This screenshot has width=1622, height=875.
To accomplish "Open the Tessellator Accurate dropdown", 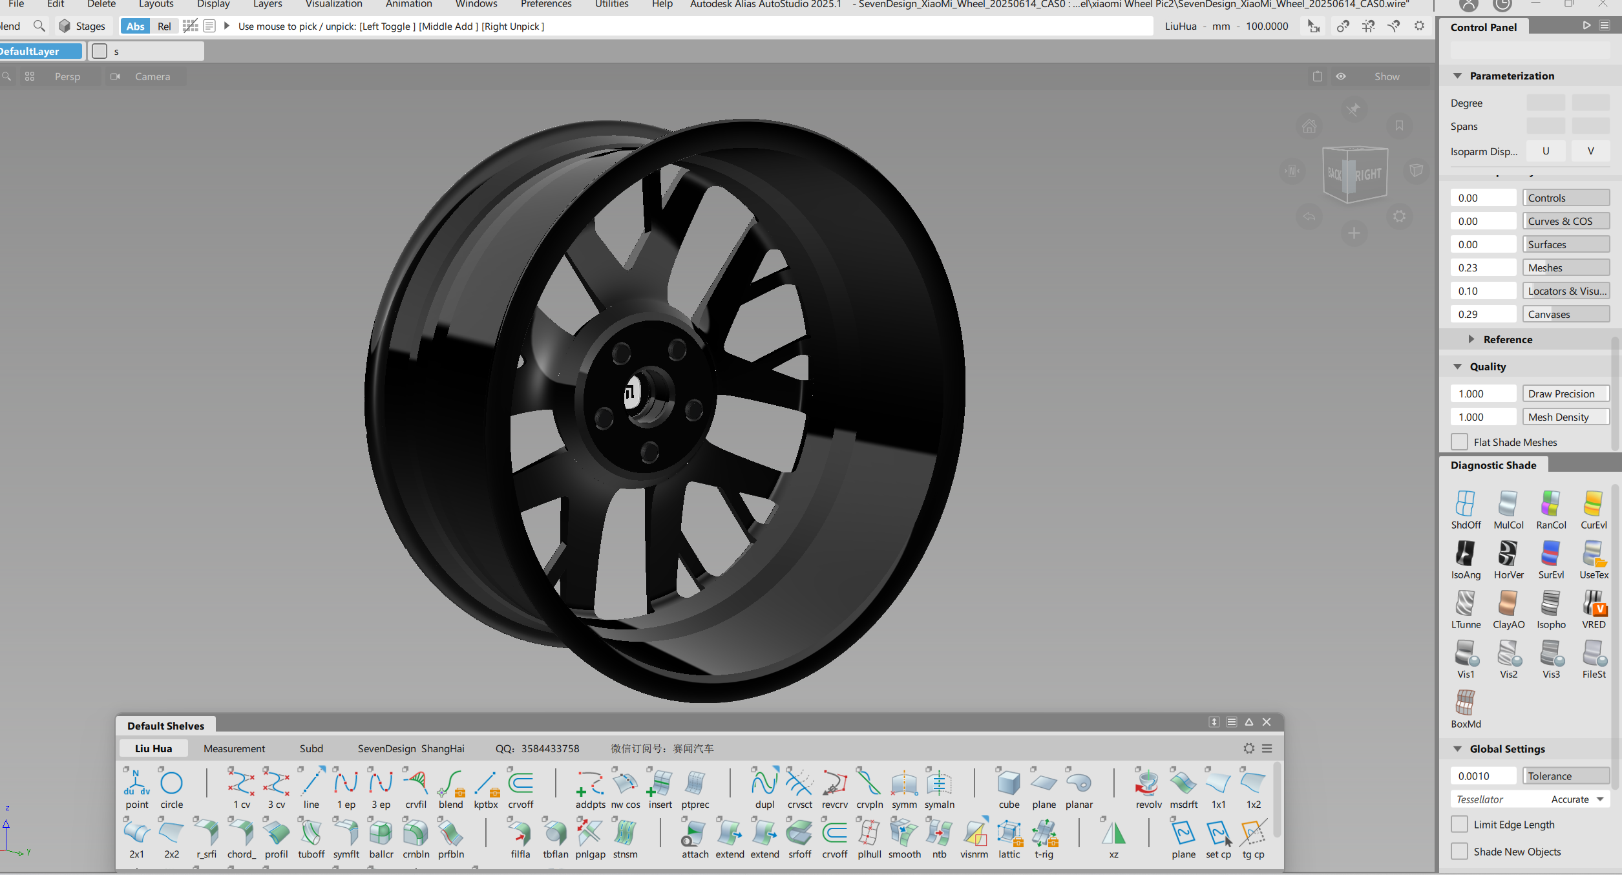I will (1577, 799).
